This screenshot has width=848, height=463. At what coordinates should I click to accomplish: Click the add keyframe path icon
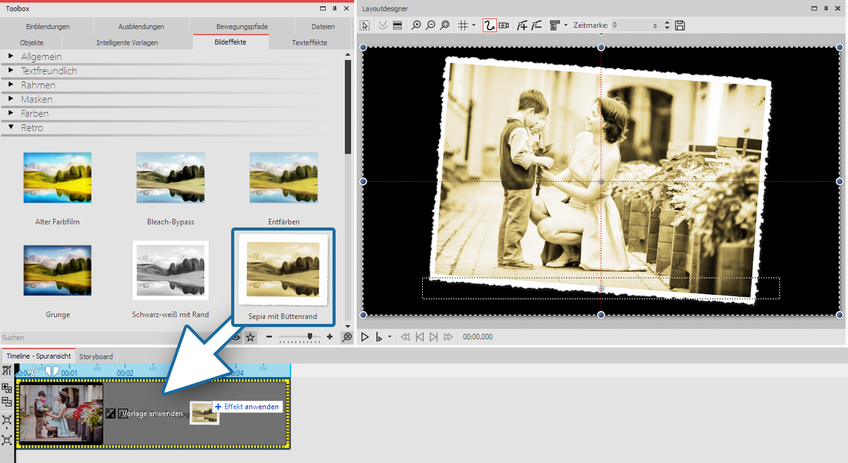coord(522,25)
